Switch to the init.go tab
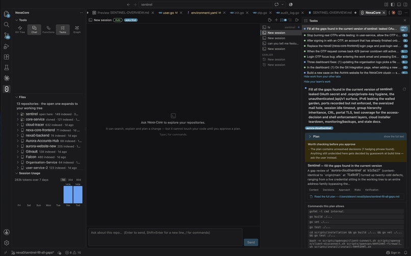 [x=239, y=13]
